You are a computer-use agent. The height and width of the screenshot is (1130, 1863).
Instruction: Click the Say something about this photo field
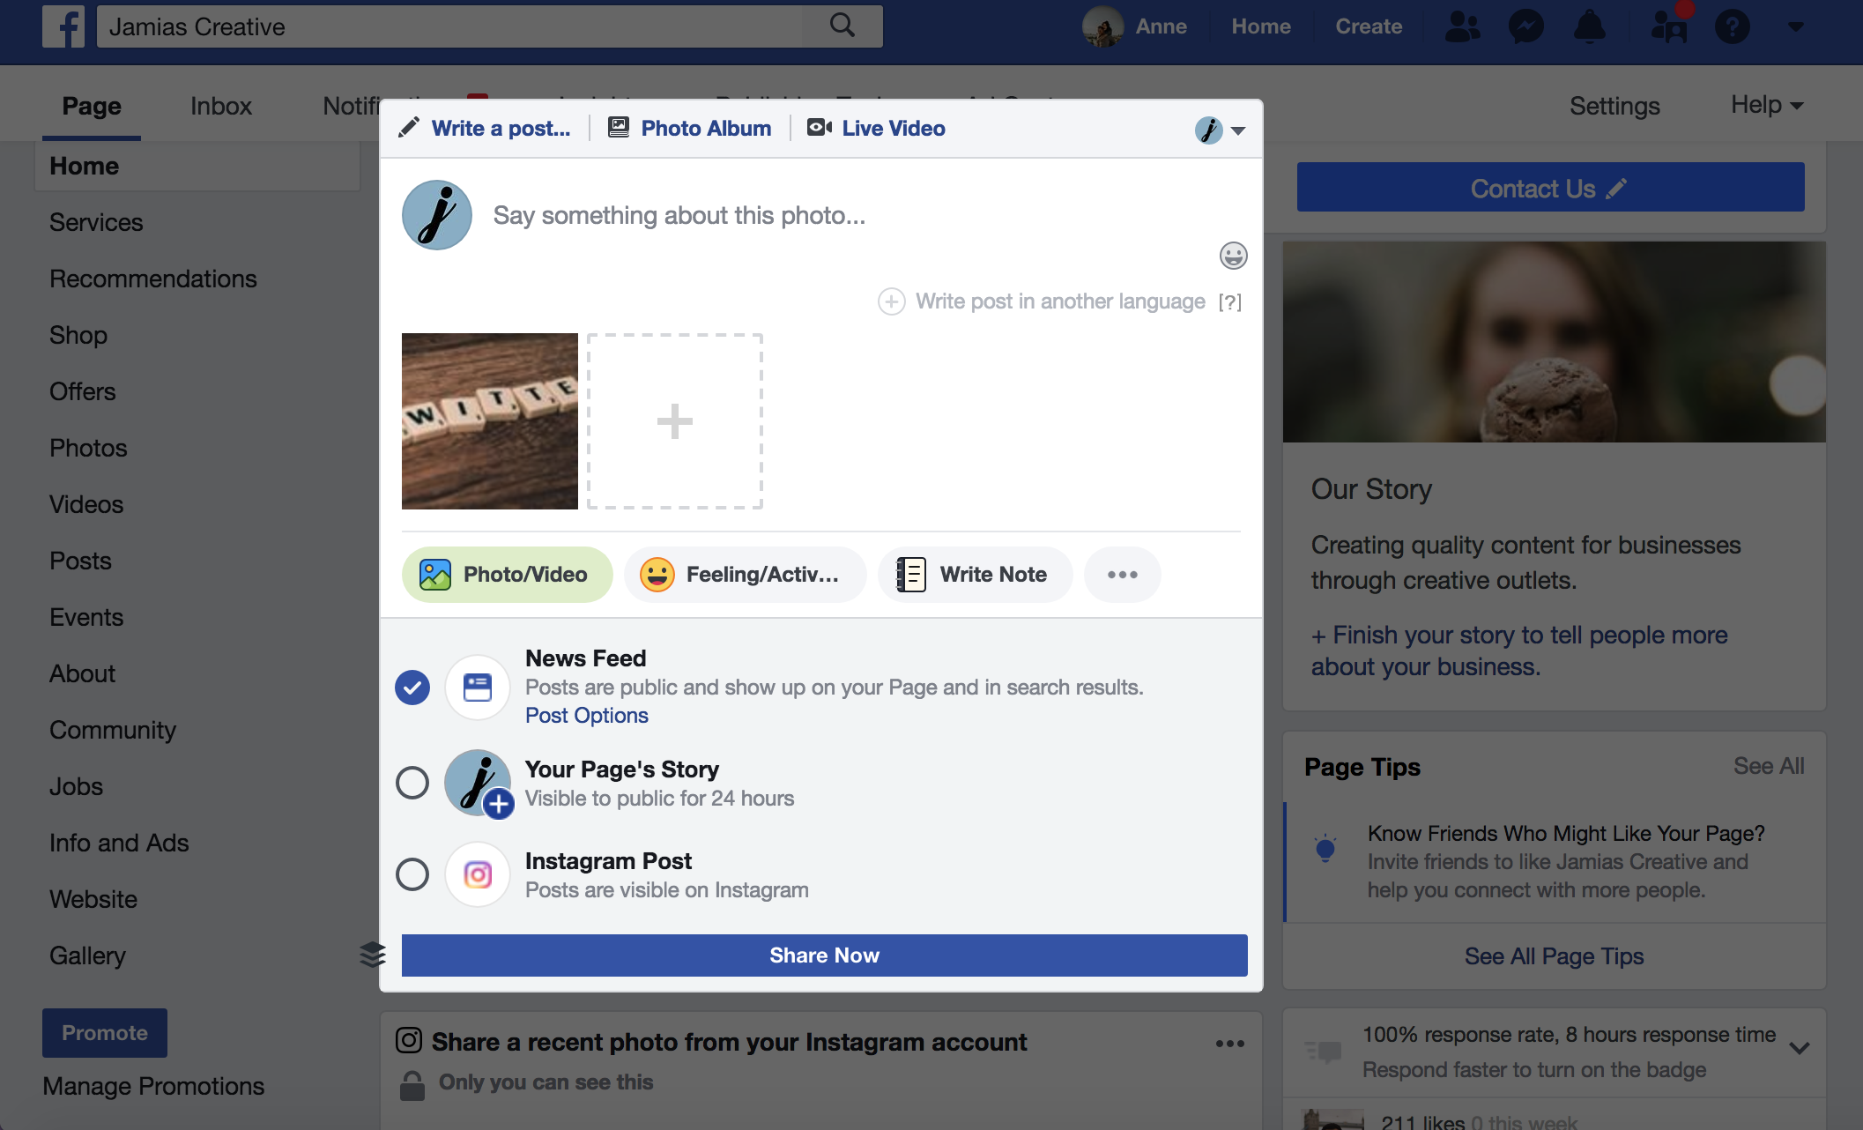click(x=679, y=215)
